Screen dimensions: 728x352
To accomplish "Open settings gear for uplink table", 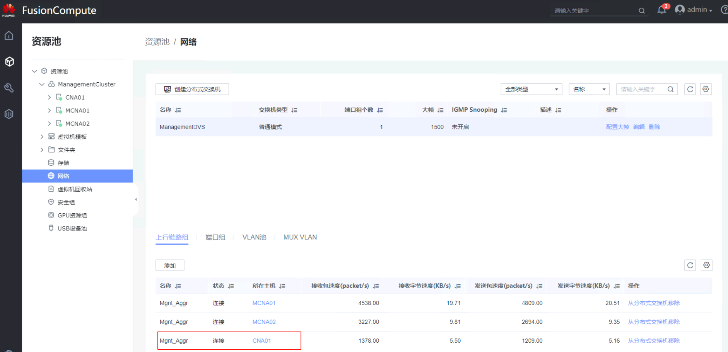I will point(706,265).
